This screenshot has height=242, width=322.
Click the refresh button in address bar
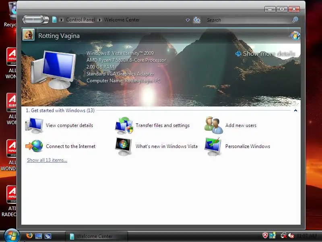pos(196,20)
